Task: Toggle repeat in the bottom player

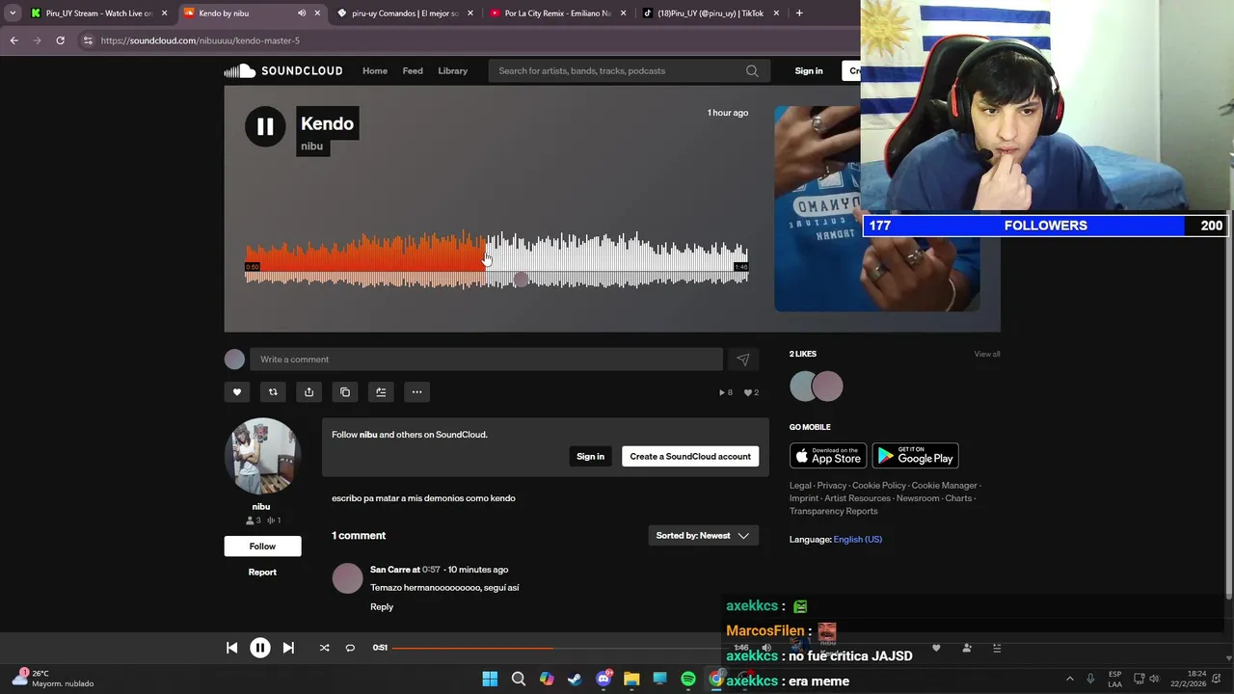Action: tap(350, 648)
